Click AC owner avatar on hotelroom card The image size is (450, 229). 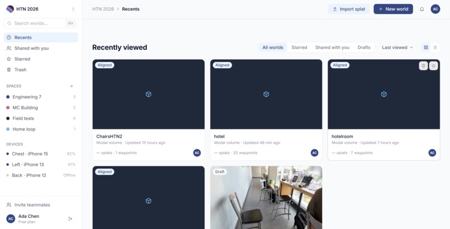(x=432, y=152)
